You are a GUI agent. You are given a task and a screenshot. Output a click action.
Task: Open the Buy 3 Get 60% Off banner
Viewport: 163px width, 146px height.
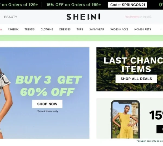click(x=45, y=93)
